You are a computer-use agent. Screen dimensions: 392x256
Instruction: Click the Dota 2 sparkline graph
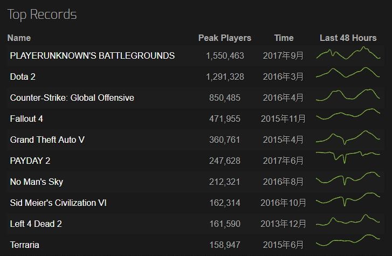click(x=348, y=73)
